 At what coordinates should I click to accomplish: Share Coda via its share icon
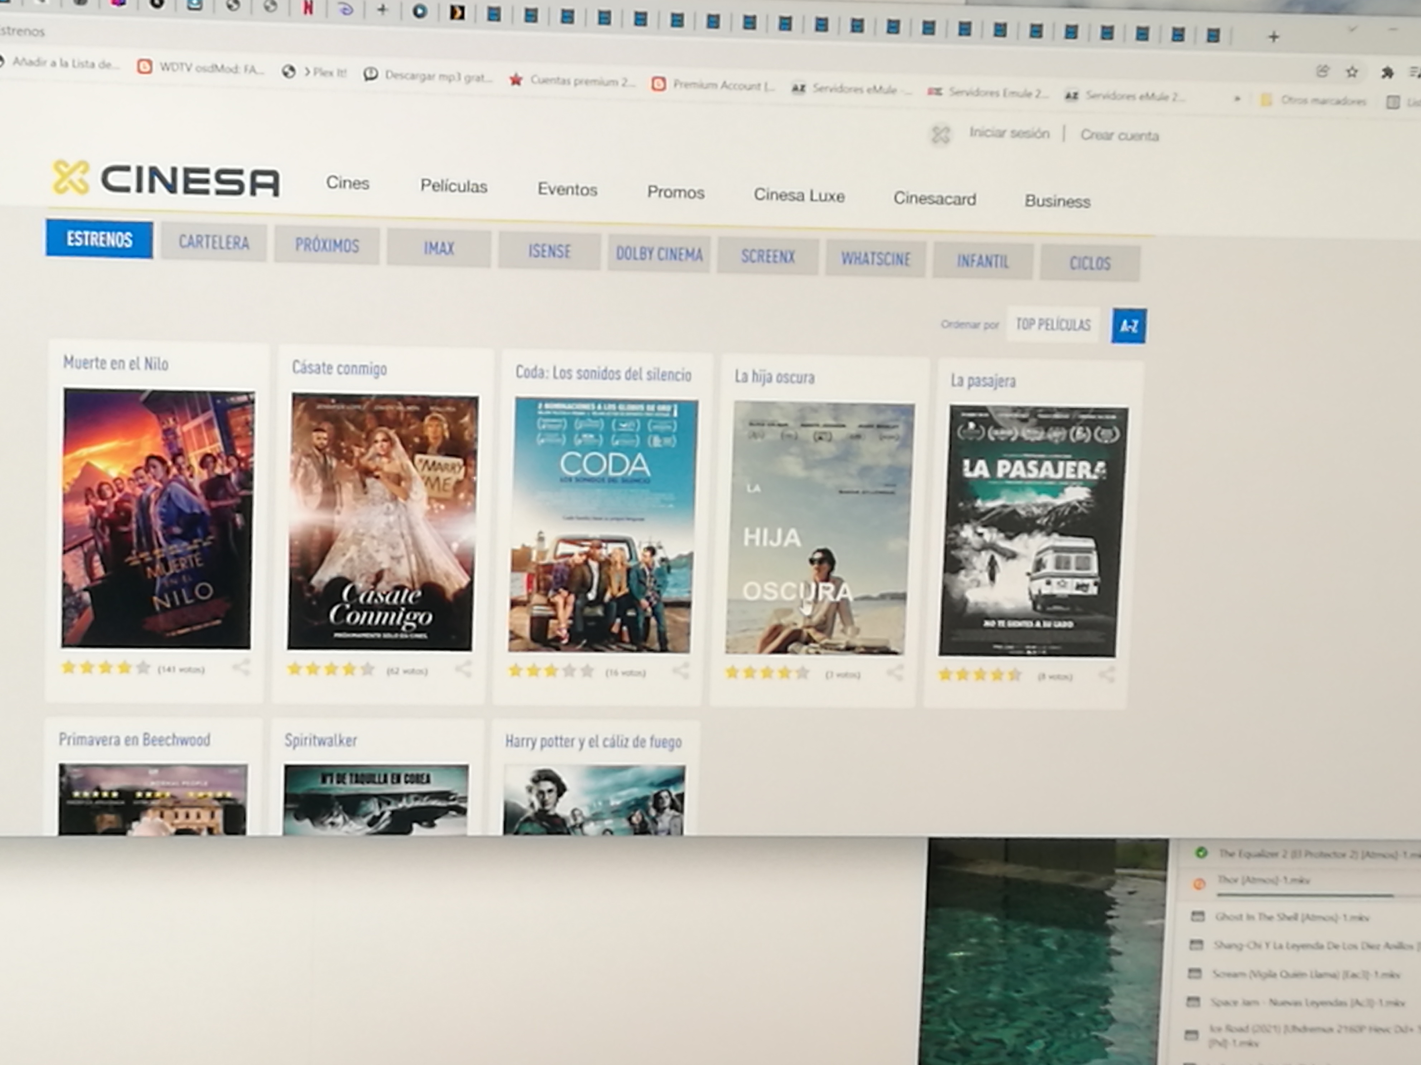point(681,671)
